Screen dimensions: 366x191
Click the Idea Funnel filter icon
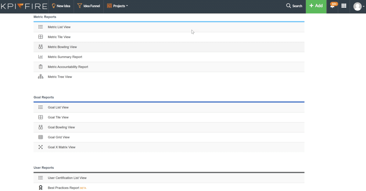[80, 6]
